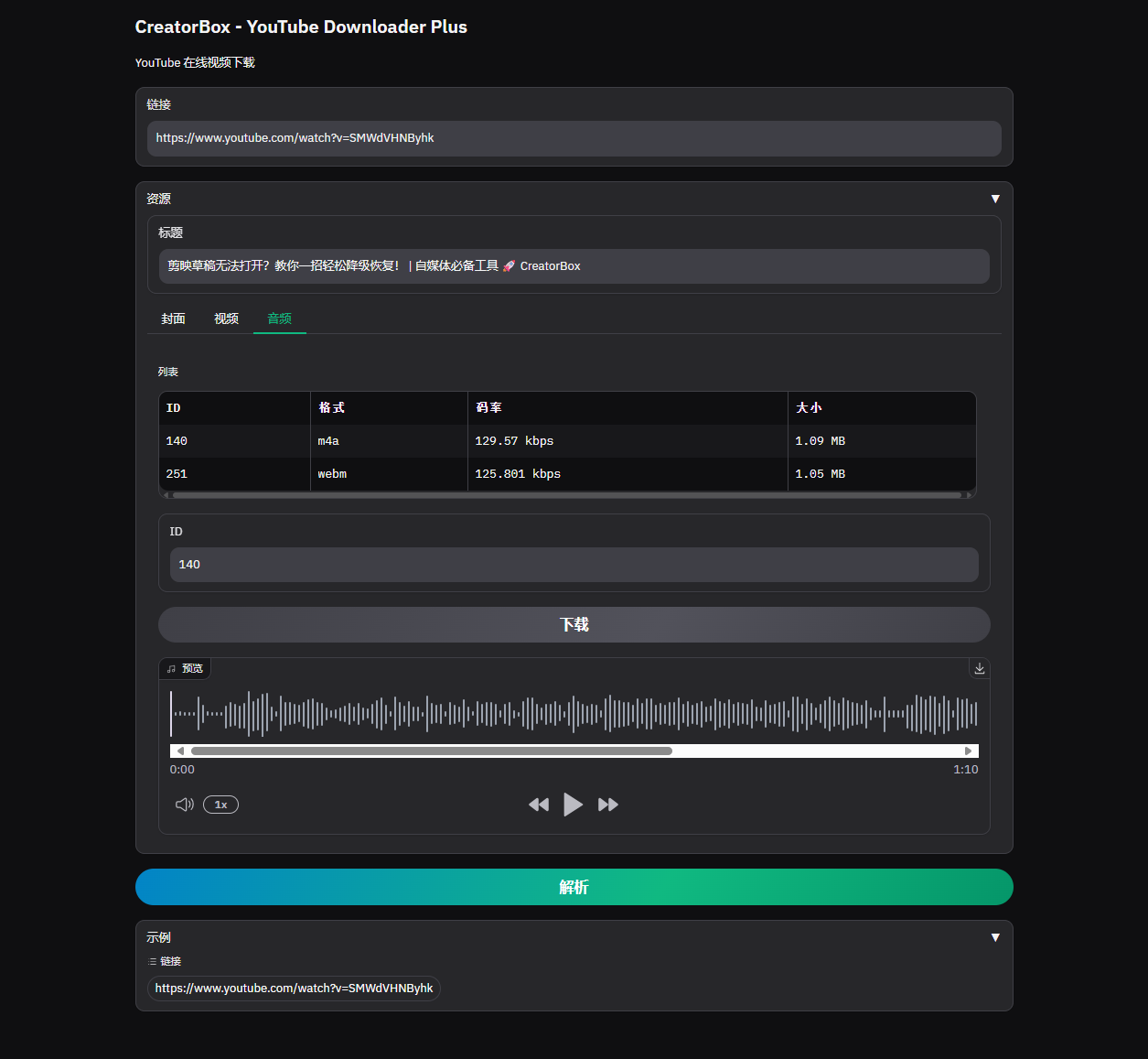
Task: Click the 预览 label with music note icon
Action: [186, 669]
